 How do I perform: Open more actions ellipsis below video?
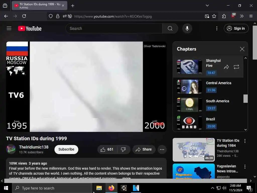coord(162,149)
